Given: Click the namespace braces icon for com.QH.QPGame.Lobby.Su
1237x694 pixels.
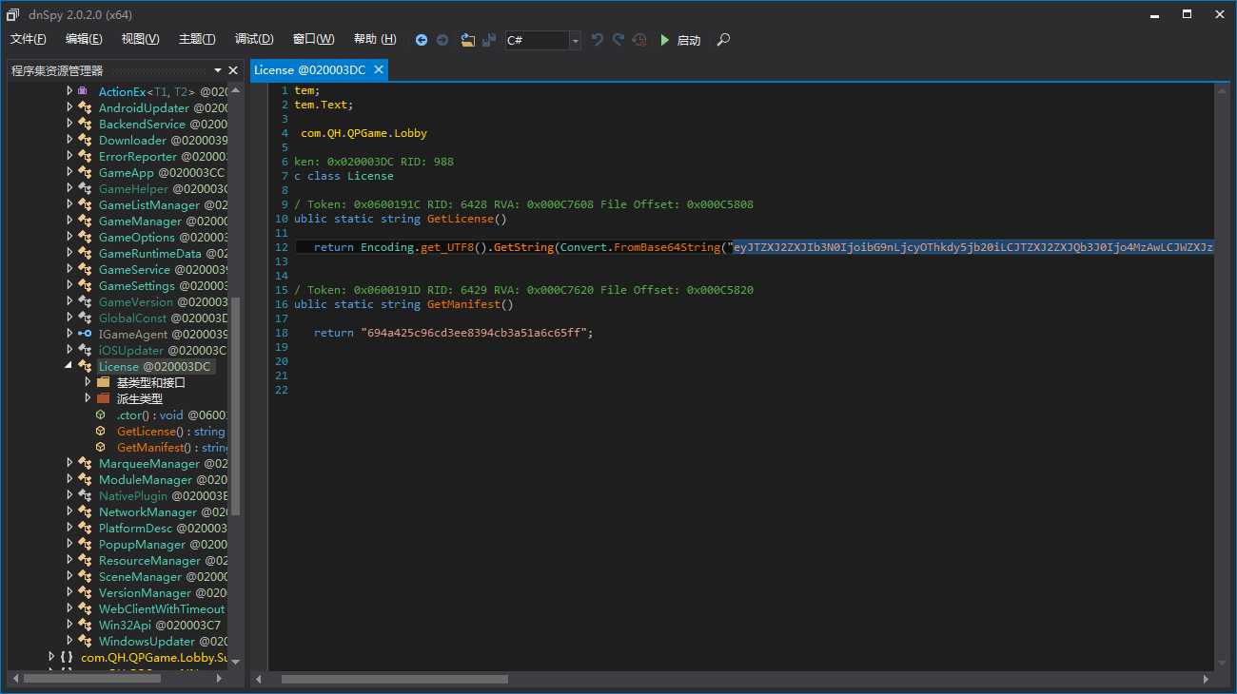Looking at the screenshot, I should pyautogui.click(x=66, y=657).
